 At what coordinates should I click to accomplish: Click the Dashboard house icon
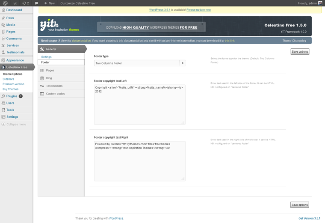coord(3,10)
